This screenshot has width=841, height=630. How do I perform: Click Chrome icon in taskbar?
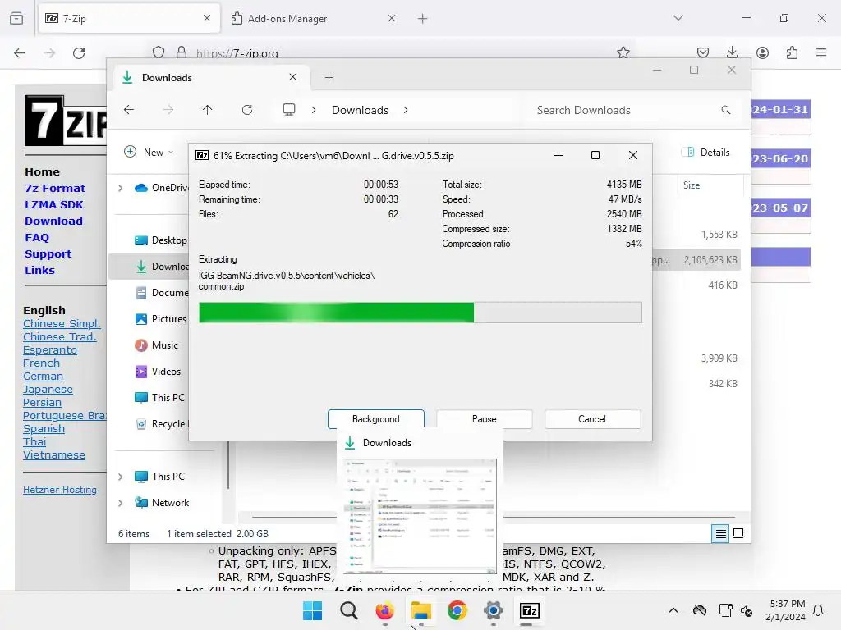(457, 610)
